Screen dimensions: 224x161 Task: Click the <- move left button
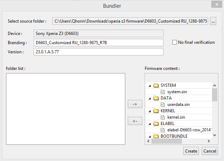(135, 121)
